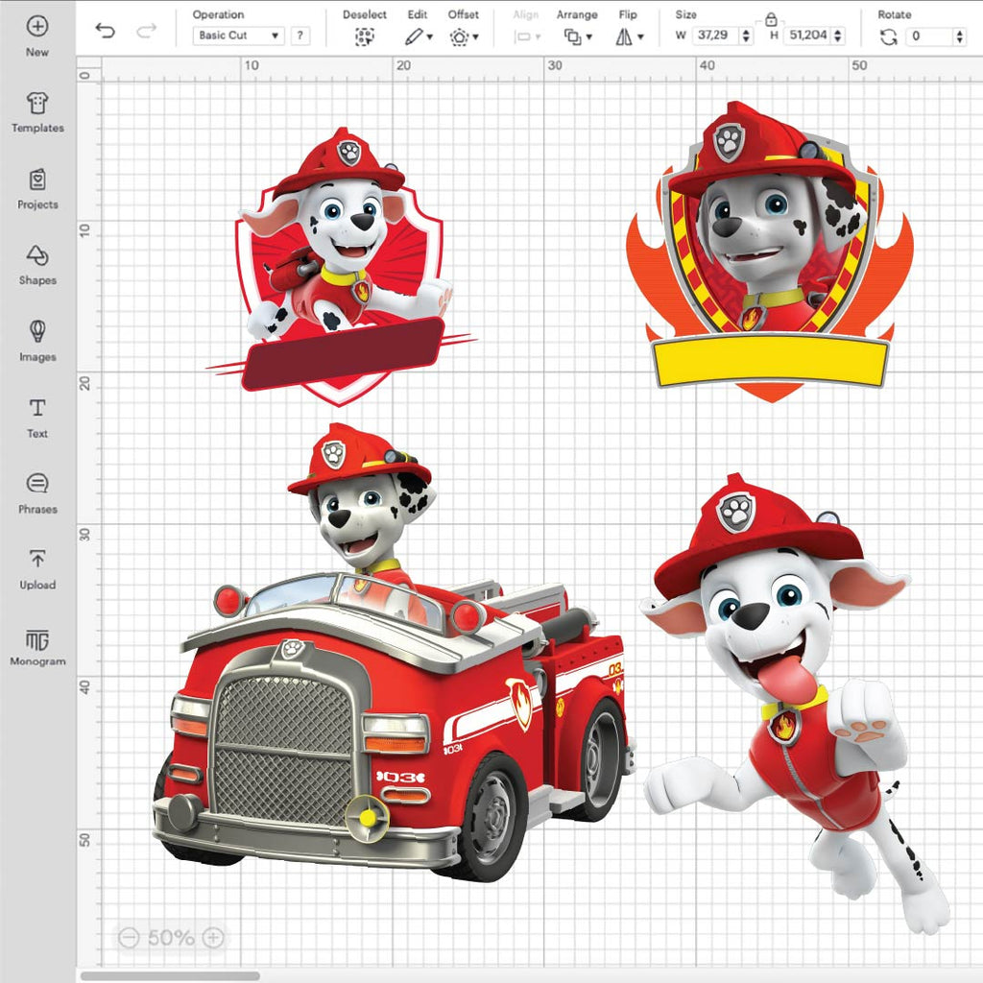Click the zoom in plus button
This screenshot has width=983, height=983.
tap(213, 938)
